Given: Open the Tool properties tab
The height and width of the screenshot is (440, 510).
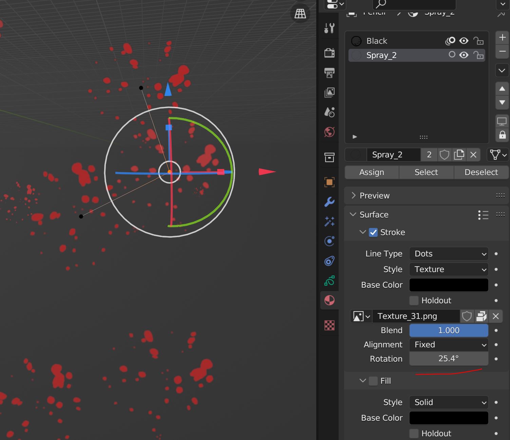Looking at the screenshot, I should click(329, 28).
